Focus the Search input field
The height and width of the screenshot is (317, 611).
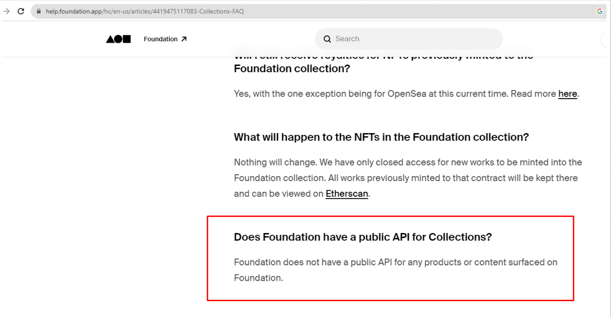point(409,39)
